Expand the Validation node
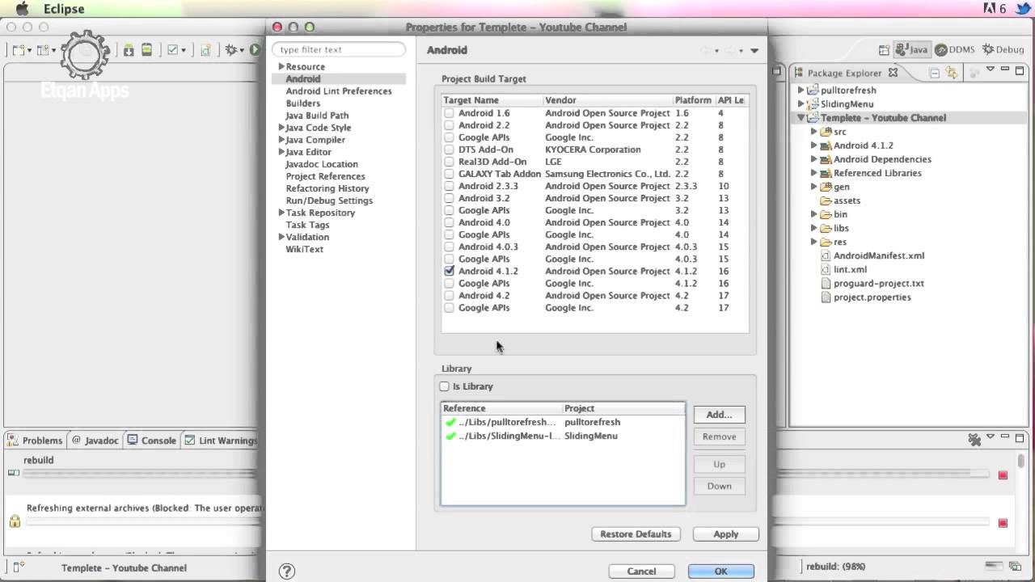Image resolution: width=1035 pixels, height=582 pixels. click(281, 237)
